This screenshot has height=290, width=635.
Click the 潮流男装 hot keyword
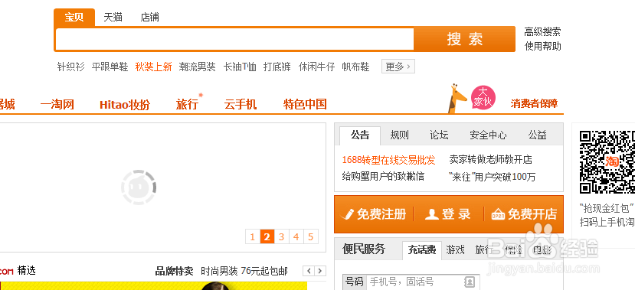click(x=197, y=67)
